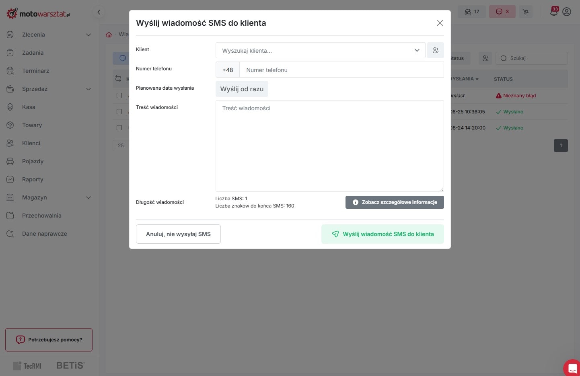Image resolution: width=580 pixels, height=376 pixels.
Task: Tick the second row checkbox in table
Action: tap(119, 112)
